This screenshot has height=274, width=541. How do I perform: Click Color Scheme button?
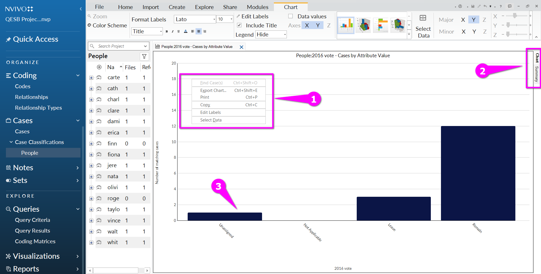click(x=107, y=25)
